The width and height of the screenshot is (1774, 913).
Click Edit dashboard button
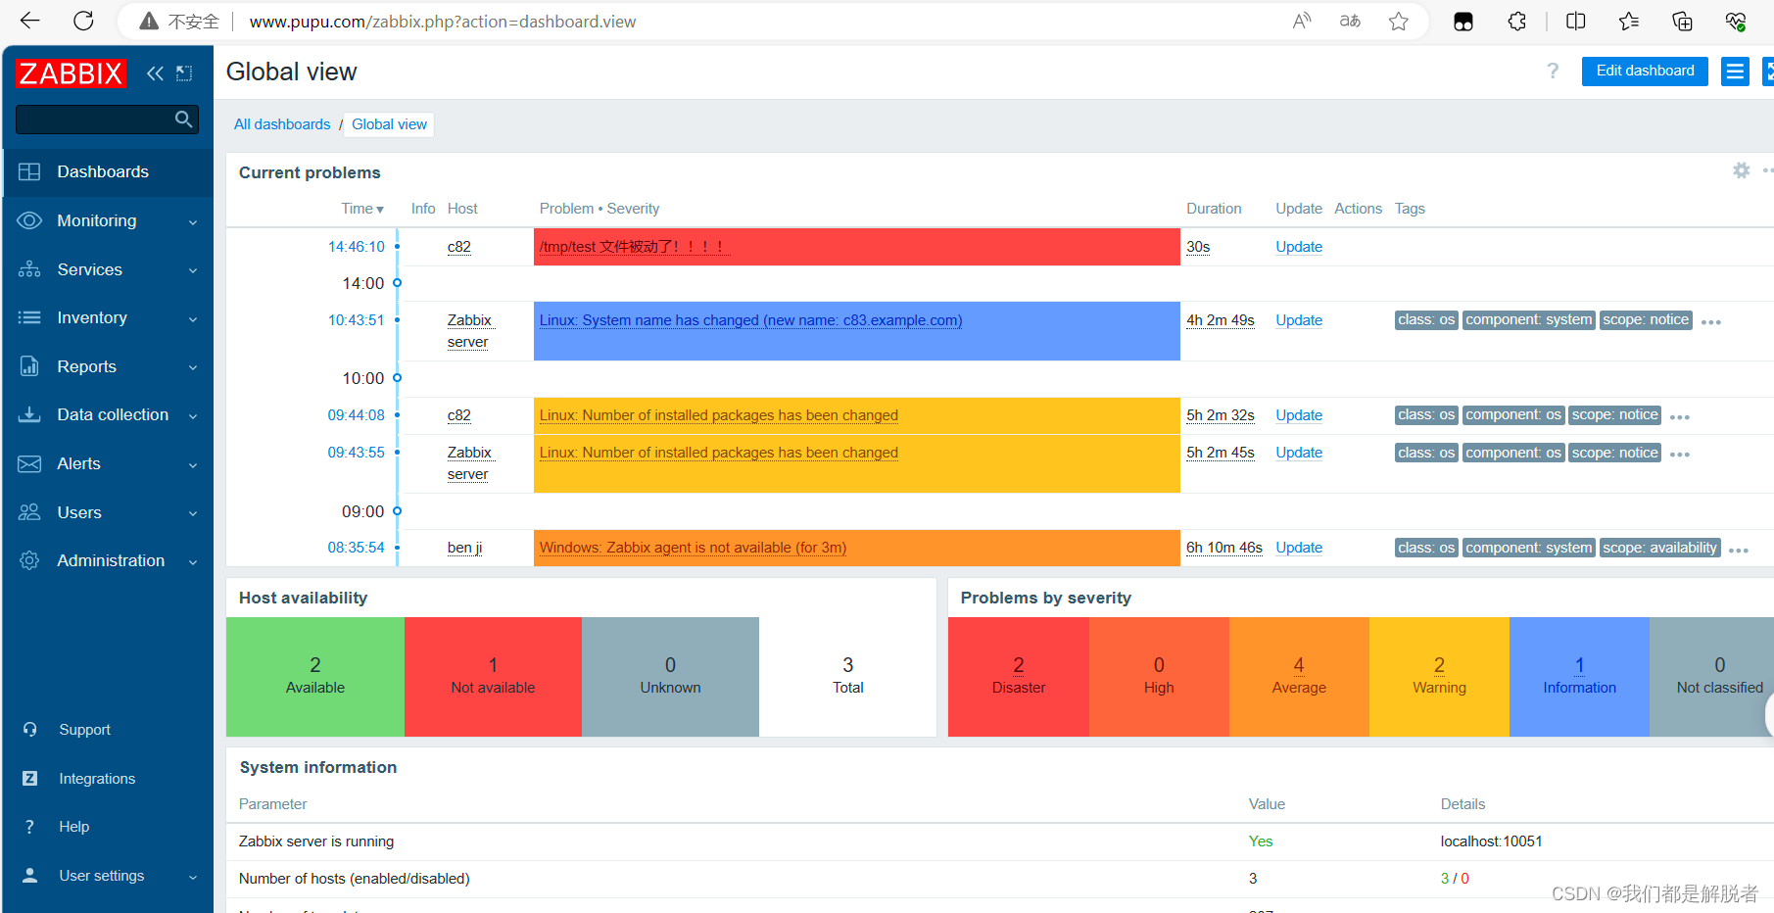[1645, 71]
